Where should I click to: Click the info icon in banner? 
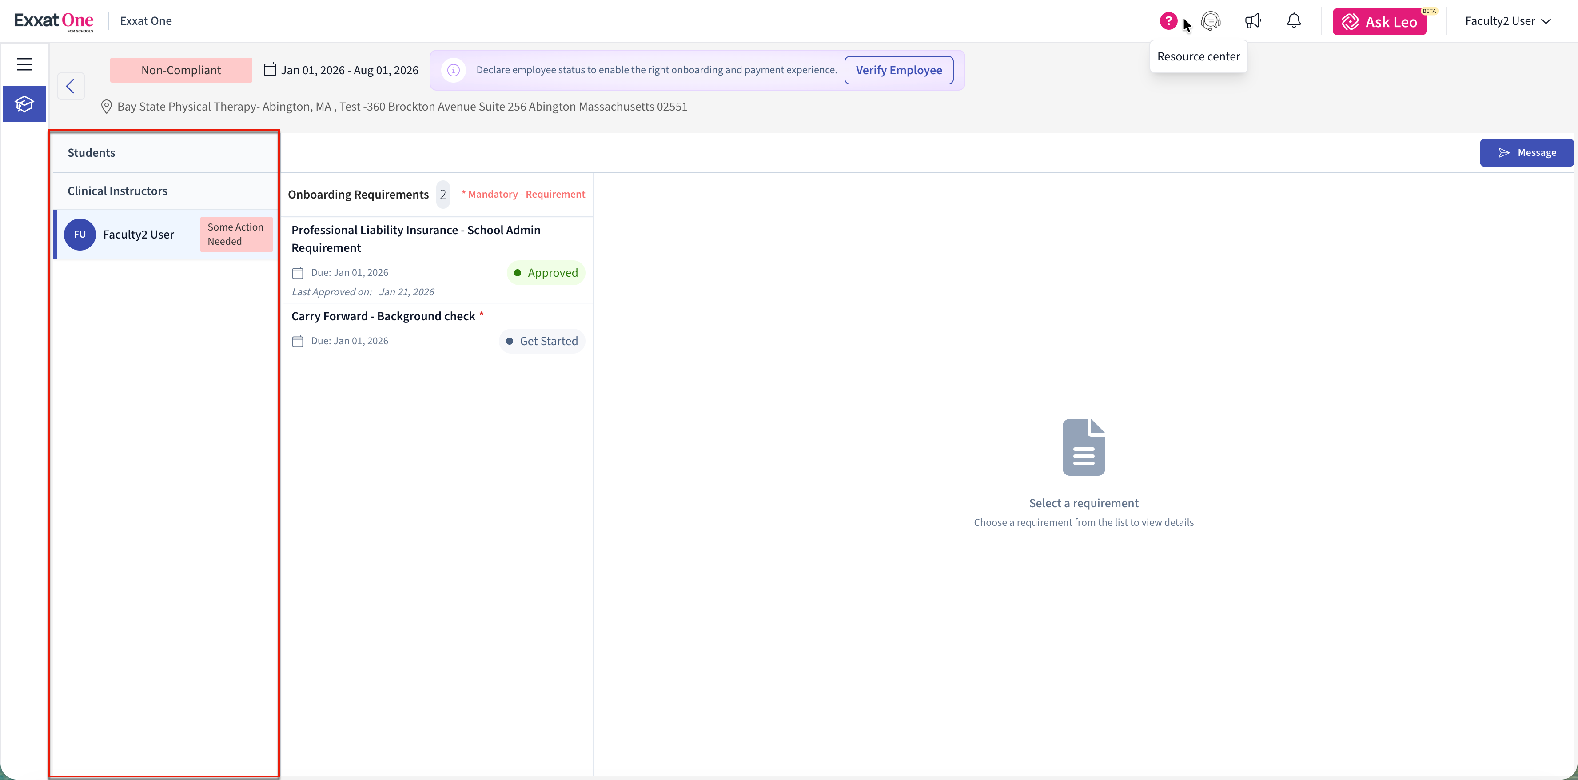click(x=453, y=70)
